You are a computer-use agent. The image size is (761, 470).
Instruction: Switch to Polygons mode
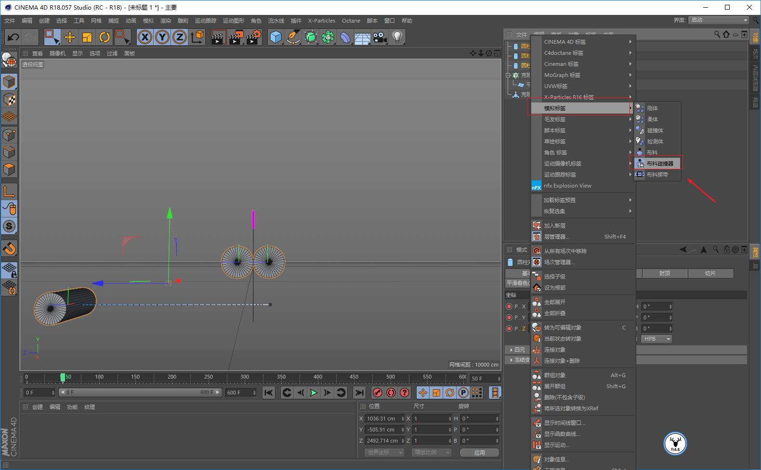point(9,169)
